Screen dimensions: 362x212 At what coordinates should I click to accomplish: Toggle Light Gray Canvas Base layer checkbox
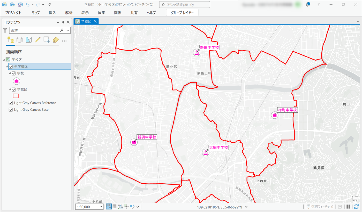[11, 110]
